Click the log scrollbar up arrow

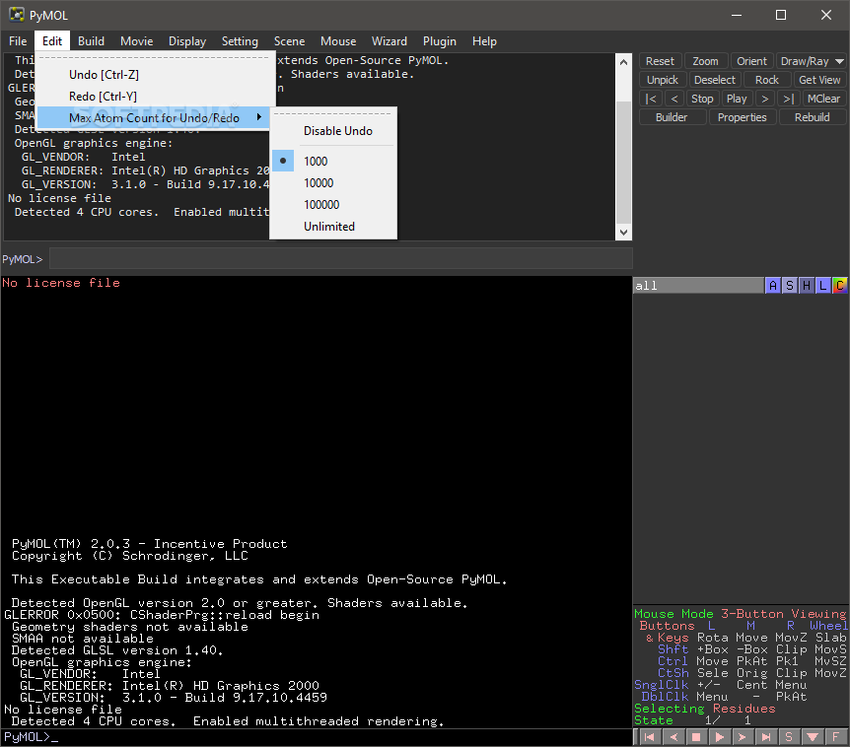[623, 62]
